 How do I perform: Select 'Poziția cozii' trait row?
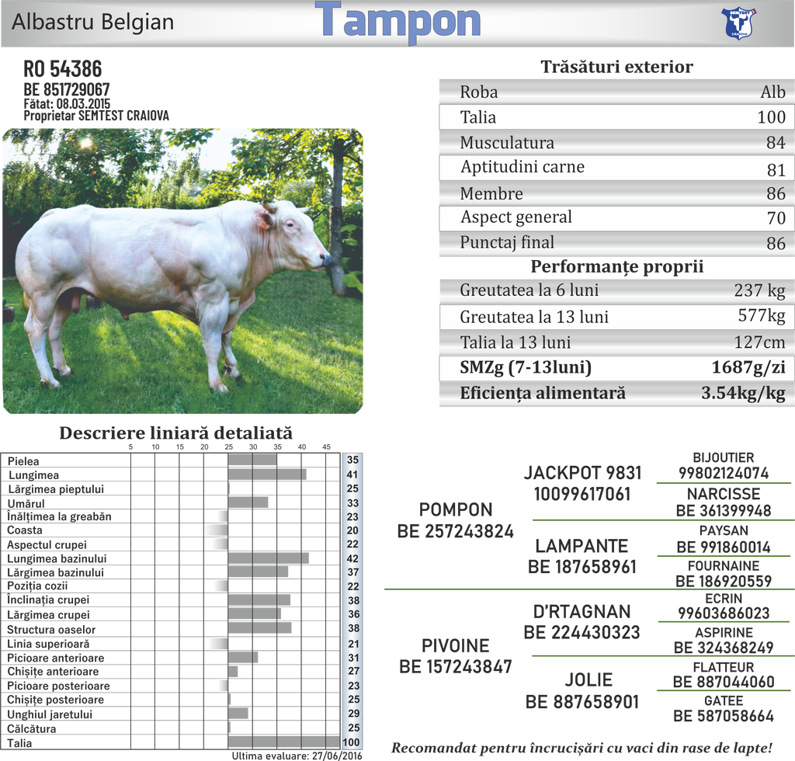[182, 586]
